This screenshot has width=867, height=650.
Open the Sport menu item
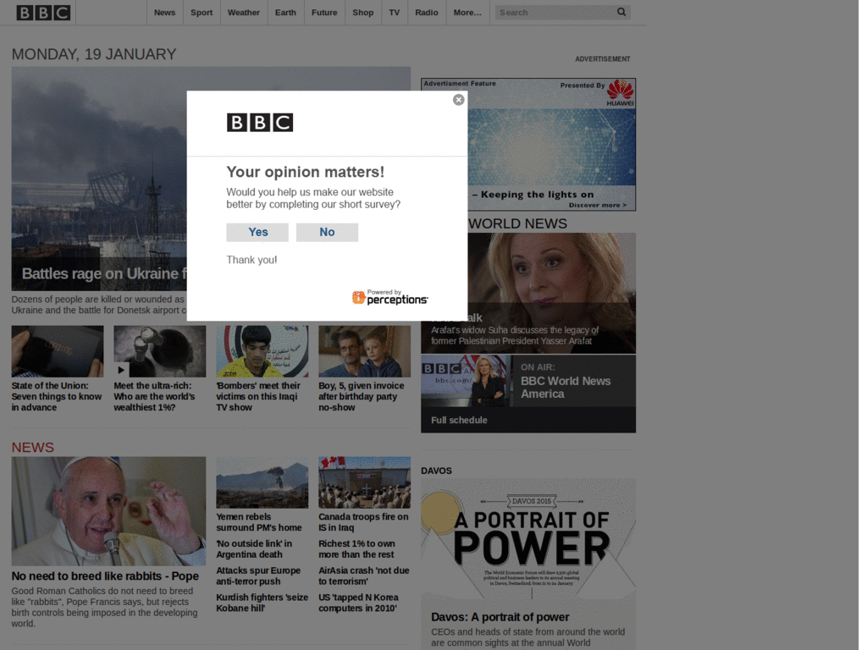tap(202, 12)
